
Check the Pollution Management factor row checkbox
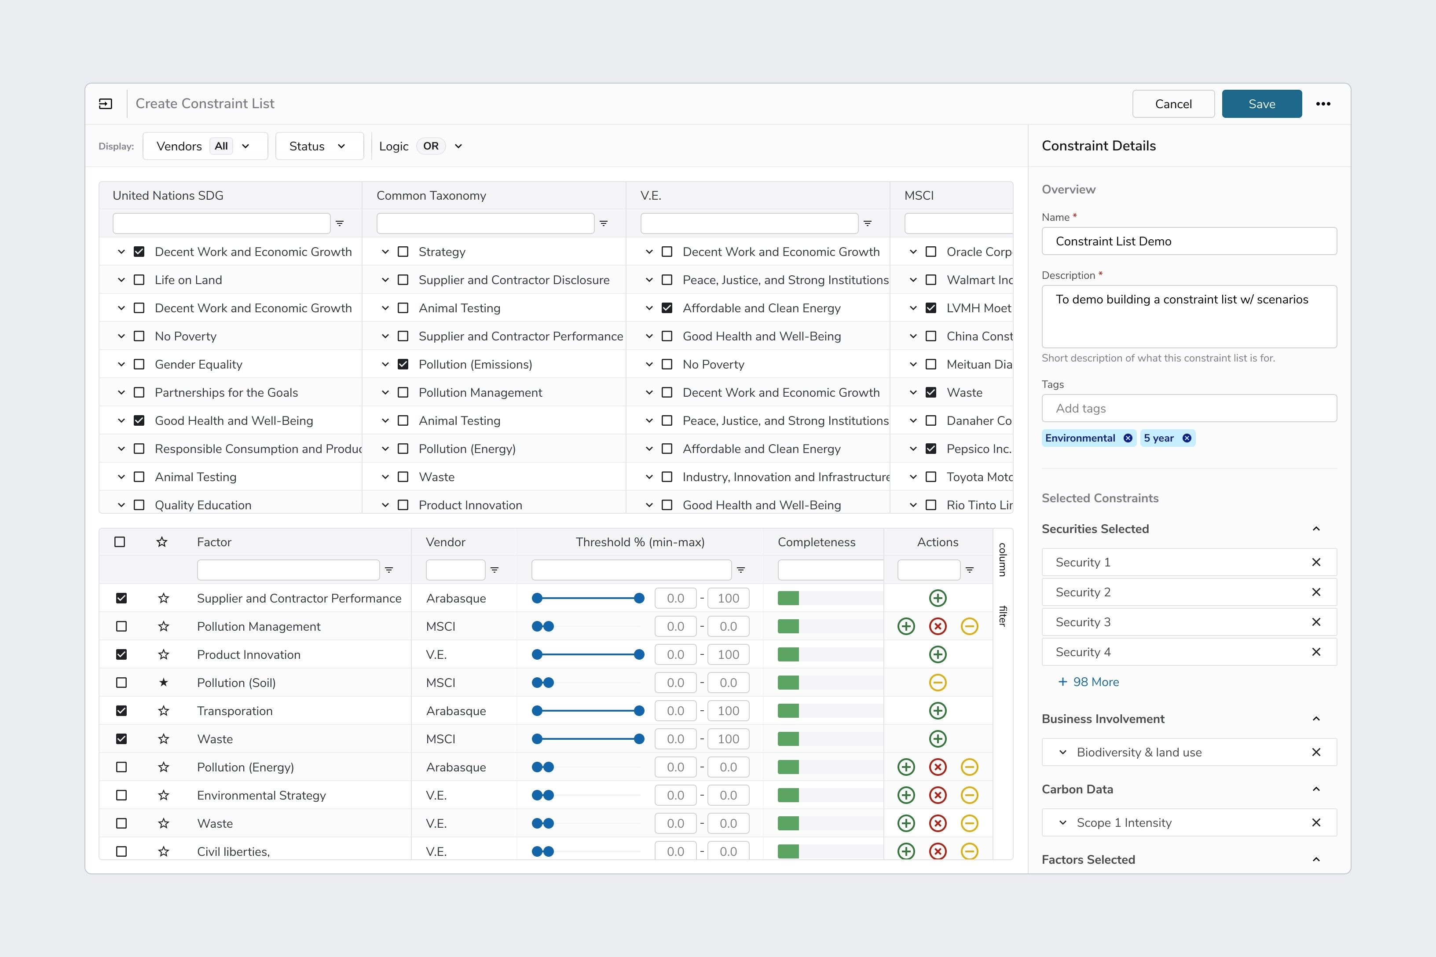[121, 626]
